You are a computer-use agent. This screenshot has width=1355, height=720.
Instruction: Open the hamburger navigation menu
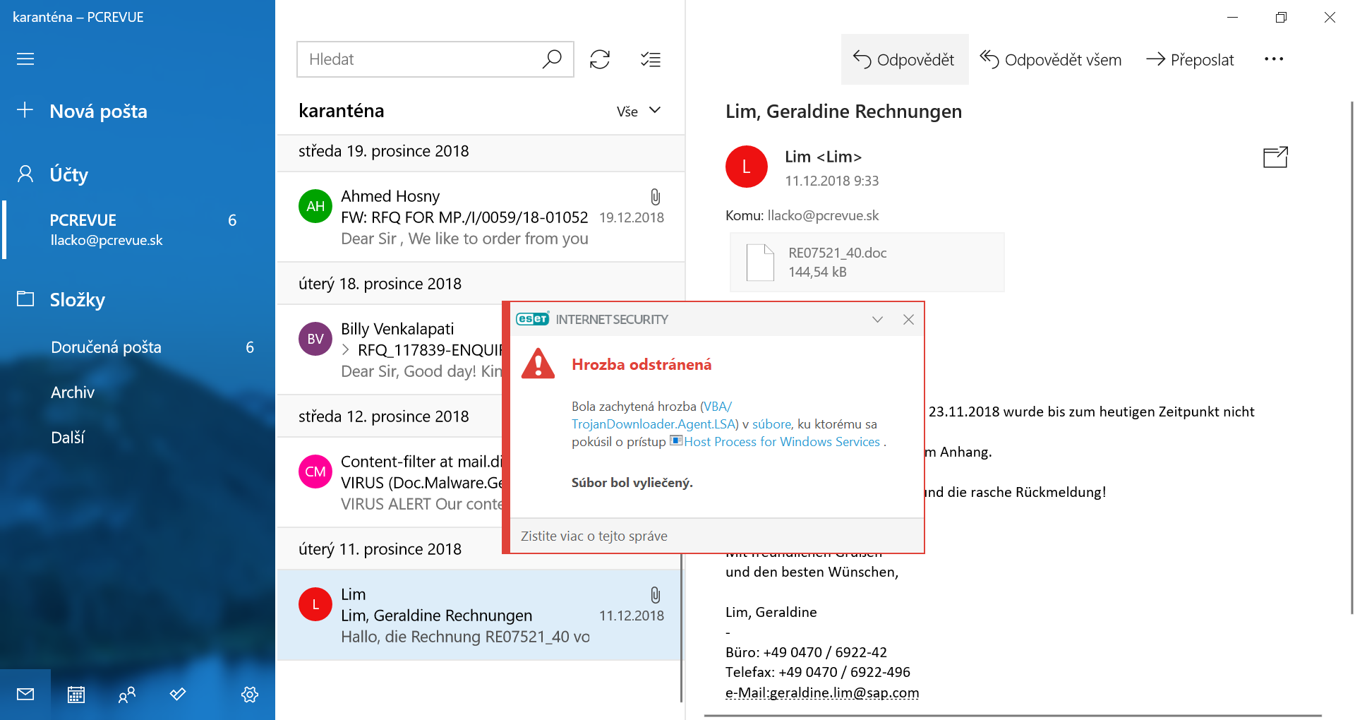[x=25, y=59]
